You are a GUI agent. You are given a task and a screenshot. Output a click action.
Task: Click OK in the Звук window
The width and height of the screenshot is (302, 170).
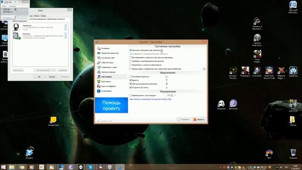[x=39, y=76]
